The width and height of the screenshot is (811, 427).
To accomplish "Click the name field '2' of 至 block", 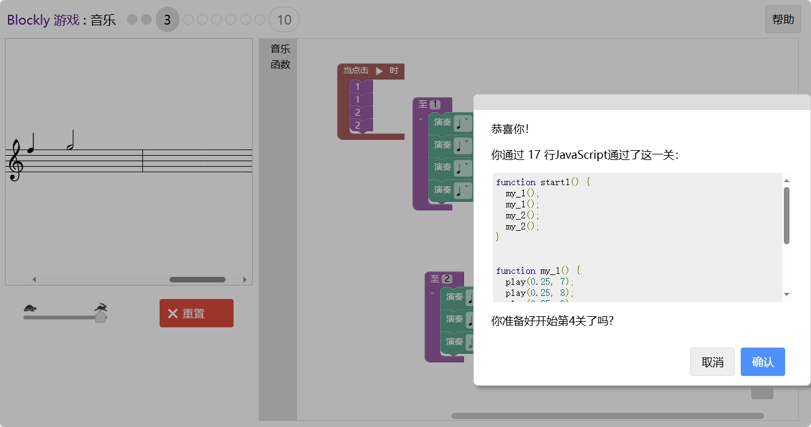I will [x=447, y=279].
